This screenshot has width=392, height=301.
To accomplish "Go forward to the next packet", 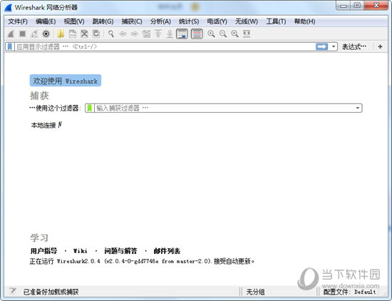I will (135, 34).
